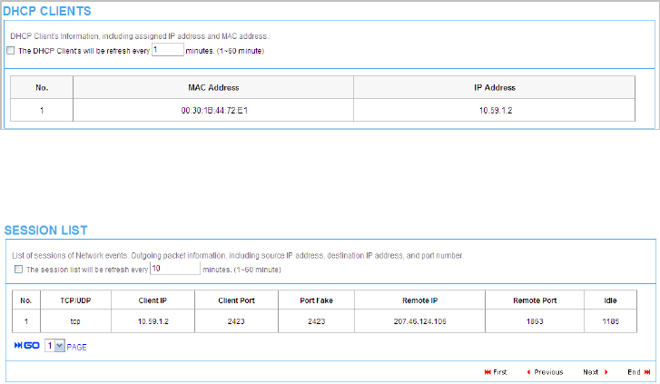Go to Next page link
Viewport: 660px width, 384px height.
point(591,372)
